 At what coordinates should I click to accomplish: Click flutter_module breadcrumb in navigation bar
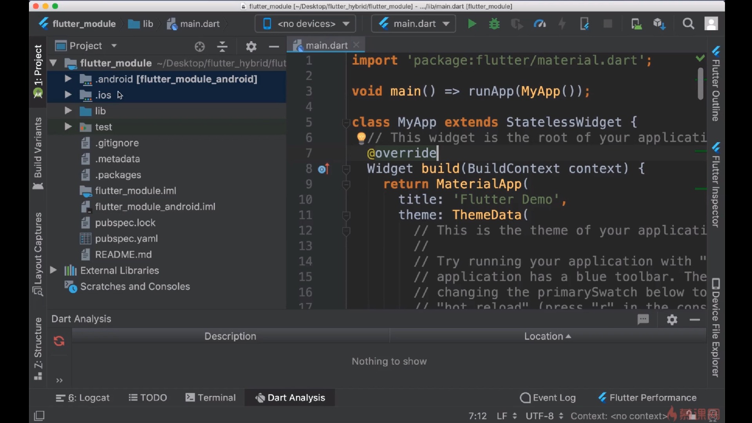click(x=78, y=24)
